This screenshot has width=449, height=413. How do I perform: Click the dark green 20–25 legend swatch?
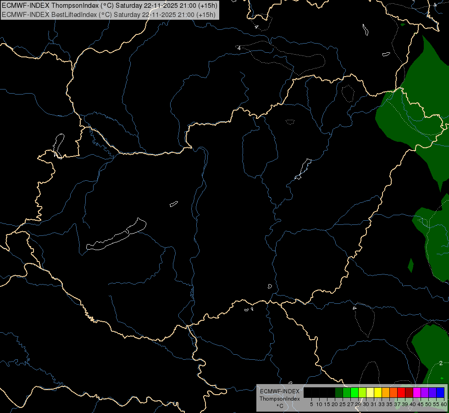339,392
